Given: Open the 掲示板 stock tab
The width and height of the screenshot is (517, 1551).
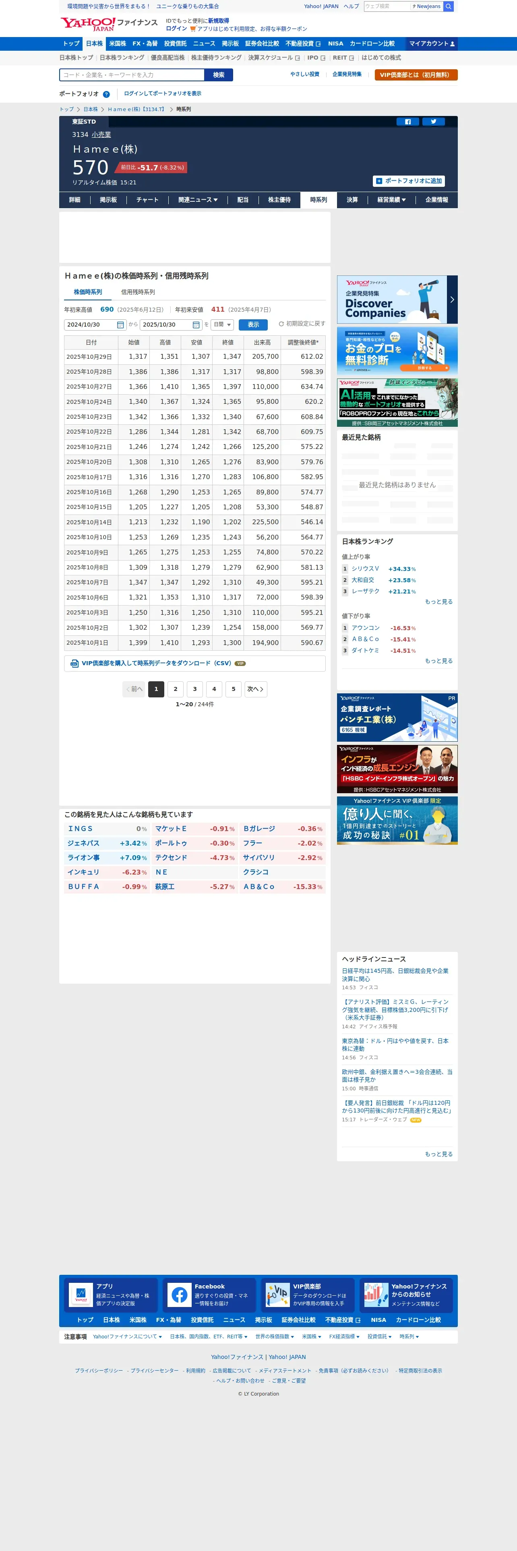Looking at the screenshot, I should (108, 200).
